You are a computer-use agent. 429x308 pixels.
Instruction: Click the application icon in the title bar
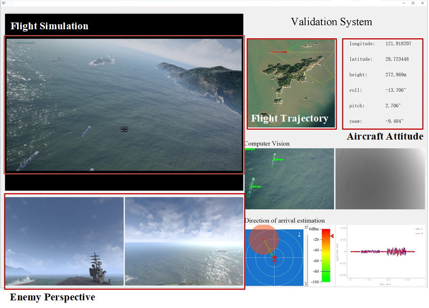[x=4, y=3]
